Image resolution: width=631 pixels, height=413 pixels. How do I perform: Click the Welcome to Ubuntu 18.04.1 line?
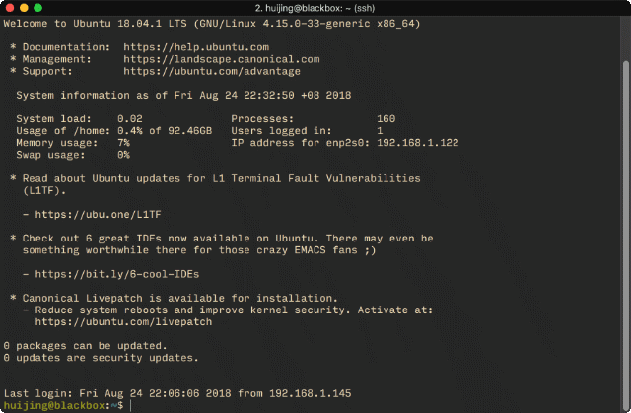212,24
